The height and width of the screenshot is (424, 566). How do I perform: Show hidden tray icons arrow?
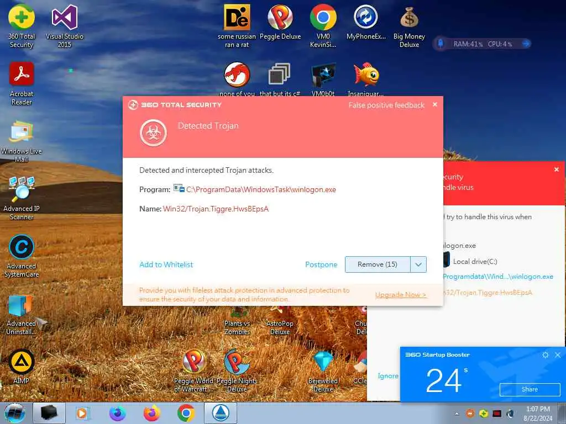pyautogui.click(x=457, y=414)
